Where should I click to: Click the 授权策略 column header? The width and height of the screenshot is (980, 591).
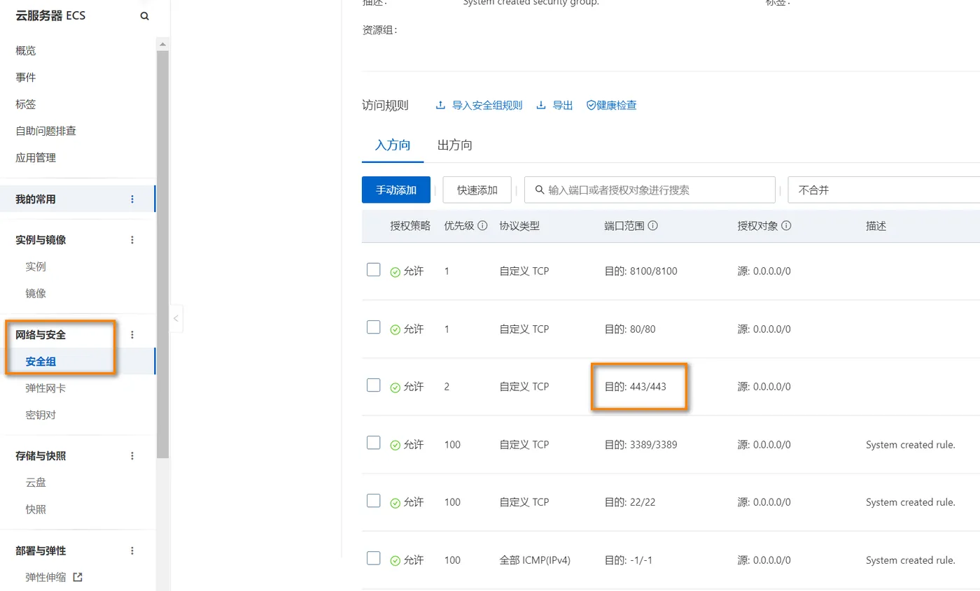pos(411,227)
